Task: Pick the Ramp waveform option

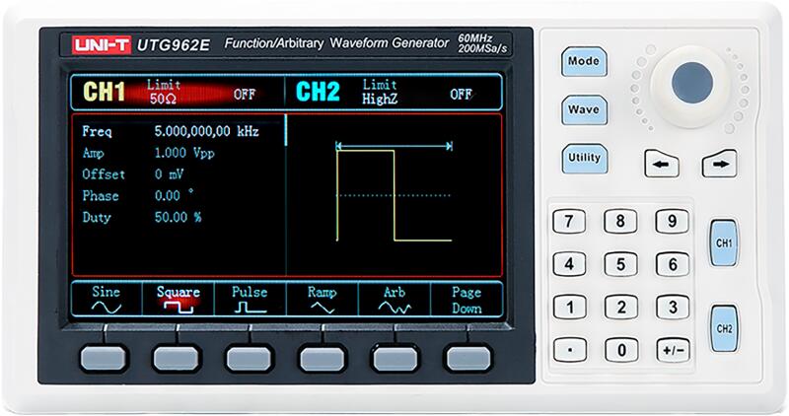Action: click(x=322, y=300)
